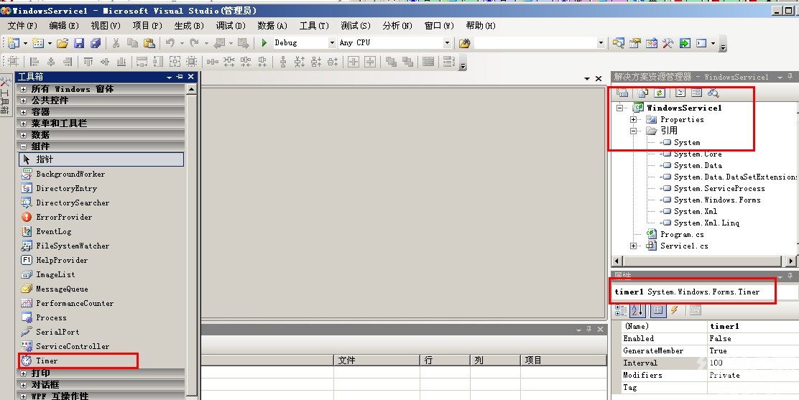Expand 所有 Windows 窗体 toolbox group
799x400 pixels.
[x=23, y=89]
